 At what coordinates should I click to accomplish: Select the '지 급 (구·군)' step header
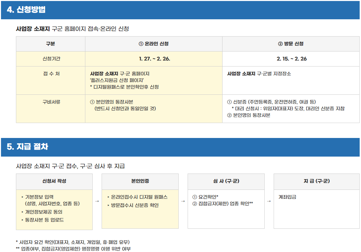coord(316,181)
